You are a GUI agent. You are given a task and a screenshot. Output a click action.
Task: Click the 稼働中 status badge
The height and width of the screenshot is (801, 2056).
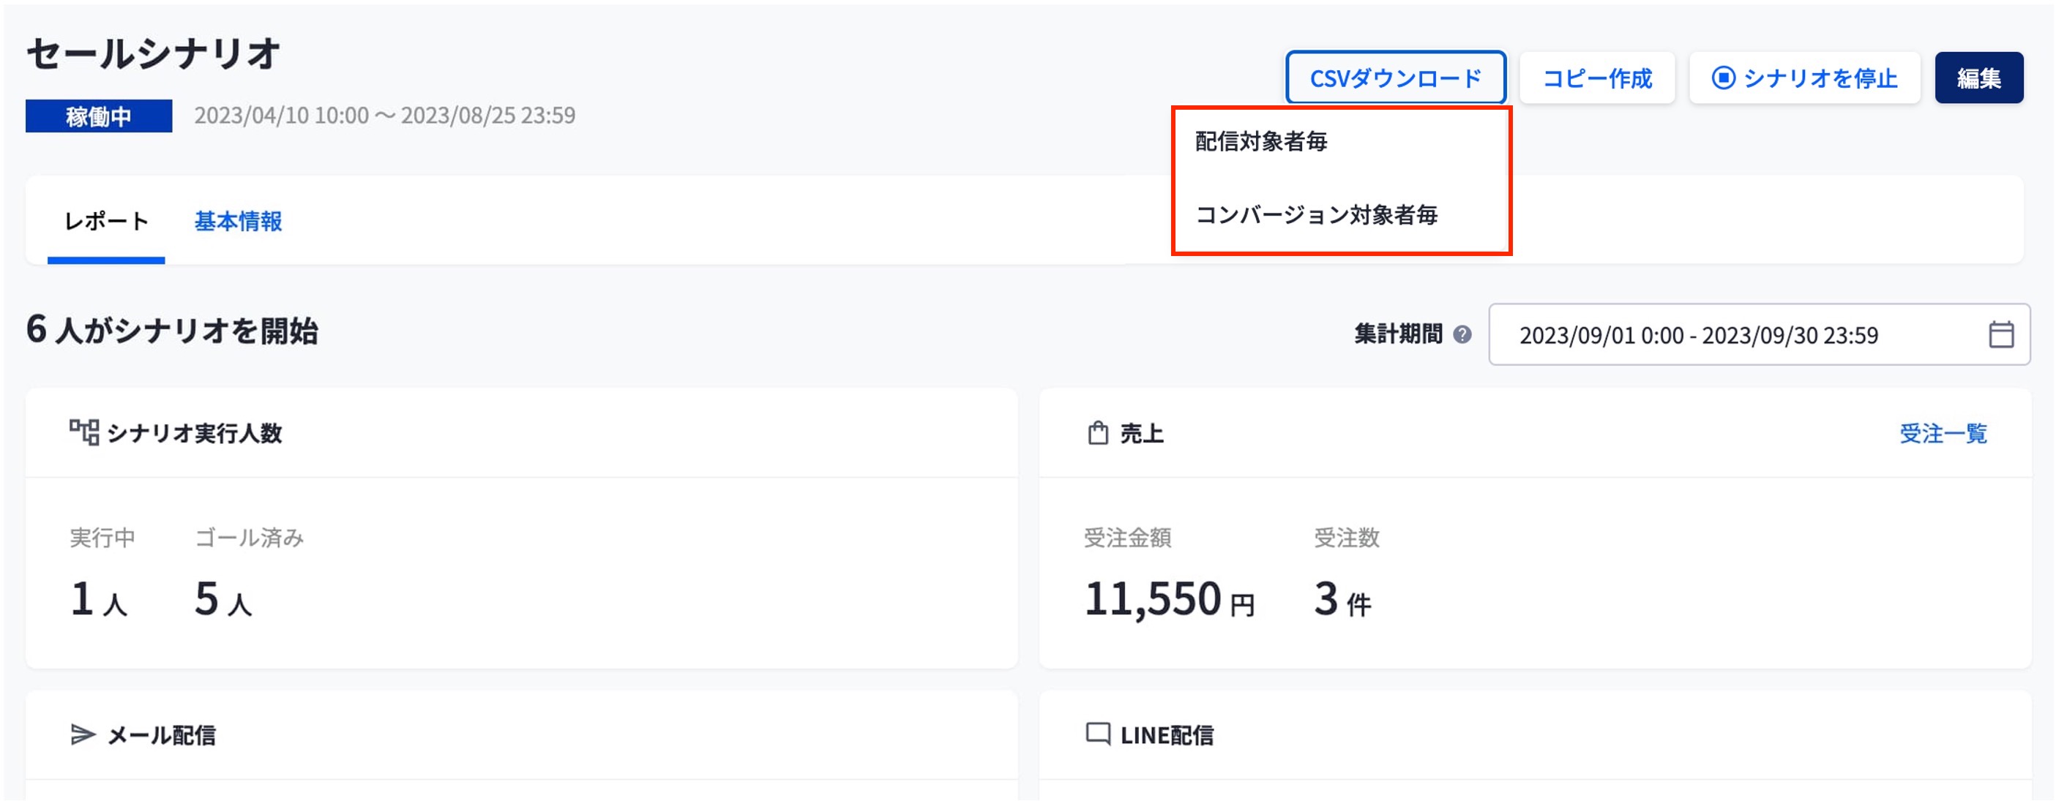tap(98, 116)
